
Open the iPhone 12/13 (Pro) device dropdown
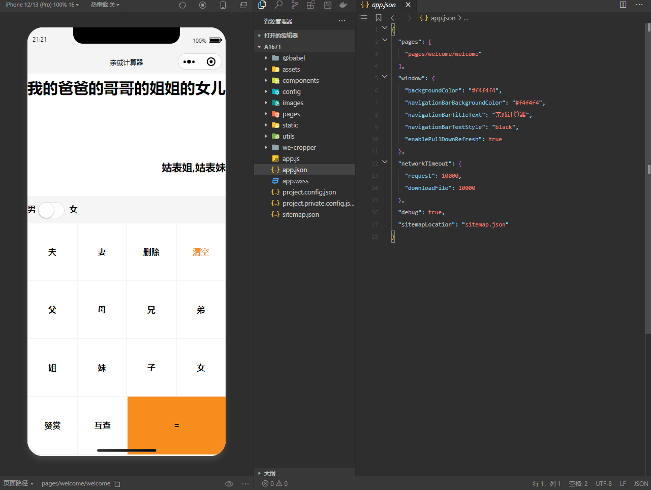[x=42, y=5]
